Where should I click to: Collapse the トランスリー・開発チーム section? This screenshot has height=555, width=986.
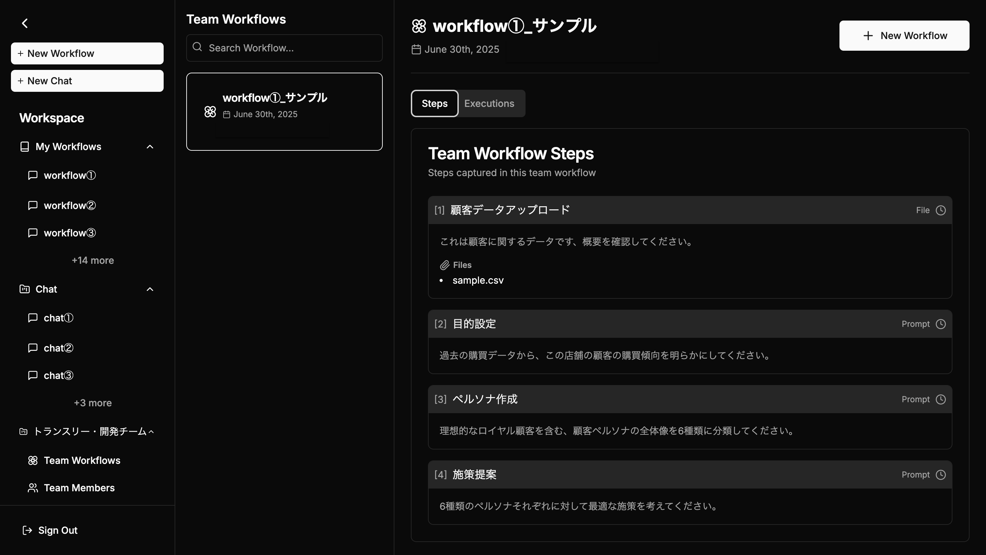click(x=151, y=432)
